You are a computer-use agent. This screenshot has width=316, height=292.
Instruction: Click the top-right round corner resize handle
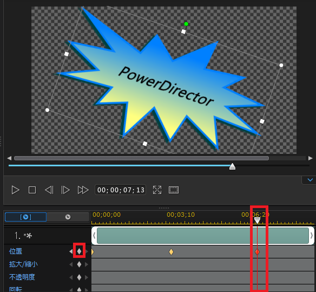(281, 65)
